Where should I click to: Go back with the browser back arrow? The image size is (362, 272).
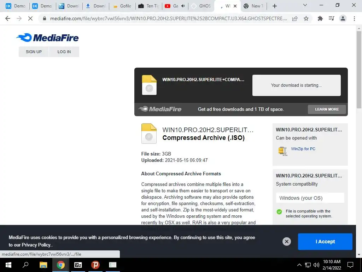pos(8,18)
